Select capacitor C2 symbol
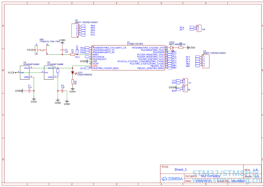Image resolution: width=263 pixels, height=187 pixels. pos(62,91)
